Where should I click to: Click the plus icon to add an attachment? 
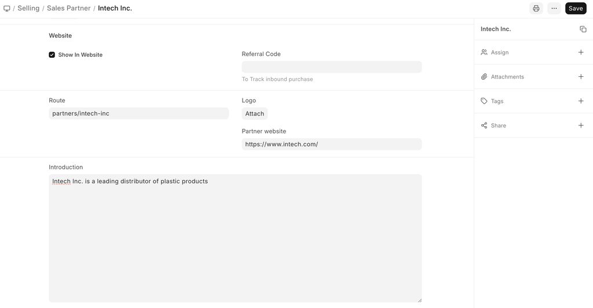(x=581, y=77)
